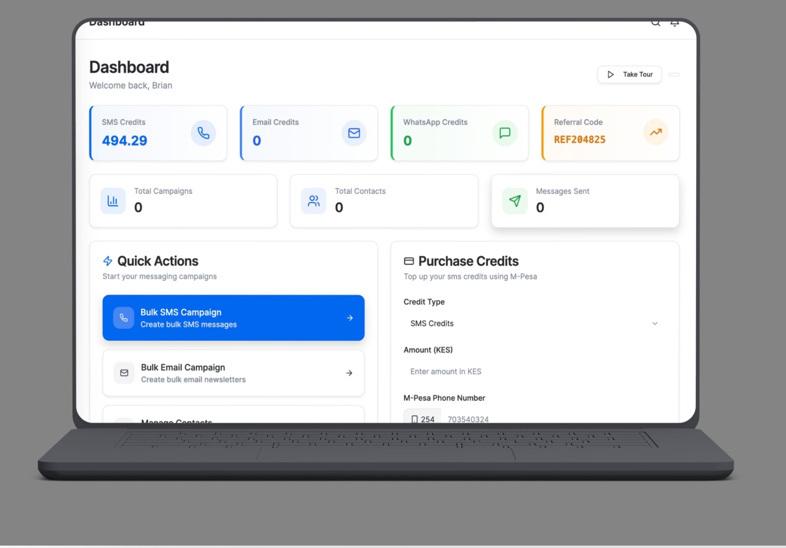Click the Referral Code trending arrow icon
786x548 pixels.
click(656, 132)
